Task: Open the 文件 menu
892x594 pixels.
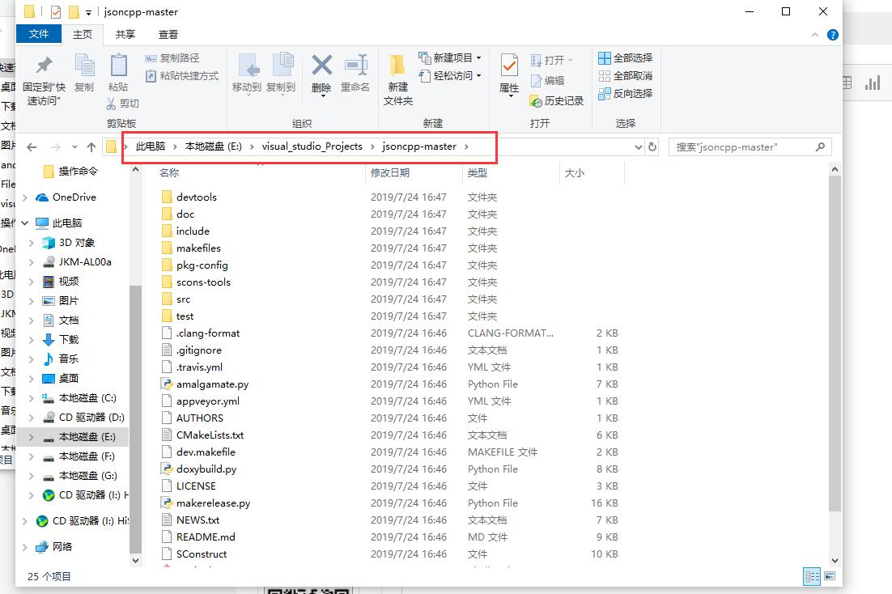Action: (39, 34)
